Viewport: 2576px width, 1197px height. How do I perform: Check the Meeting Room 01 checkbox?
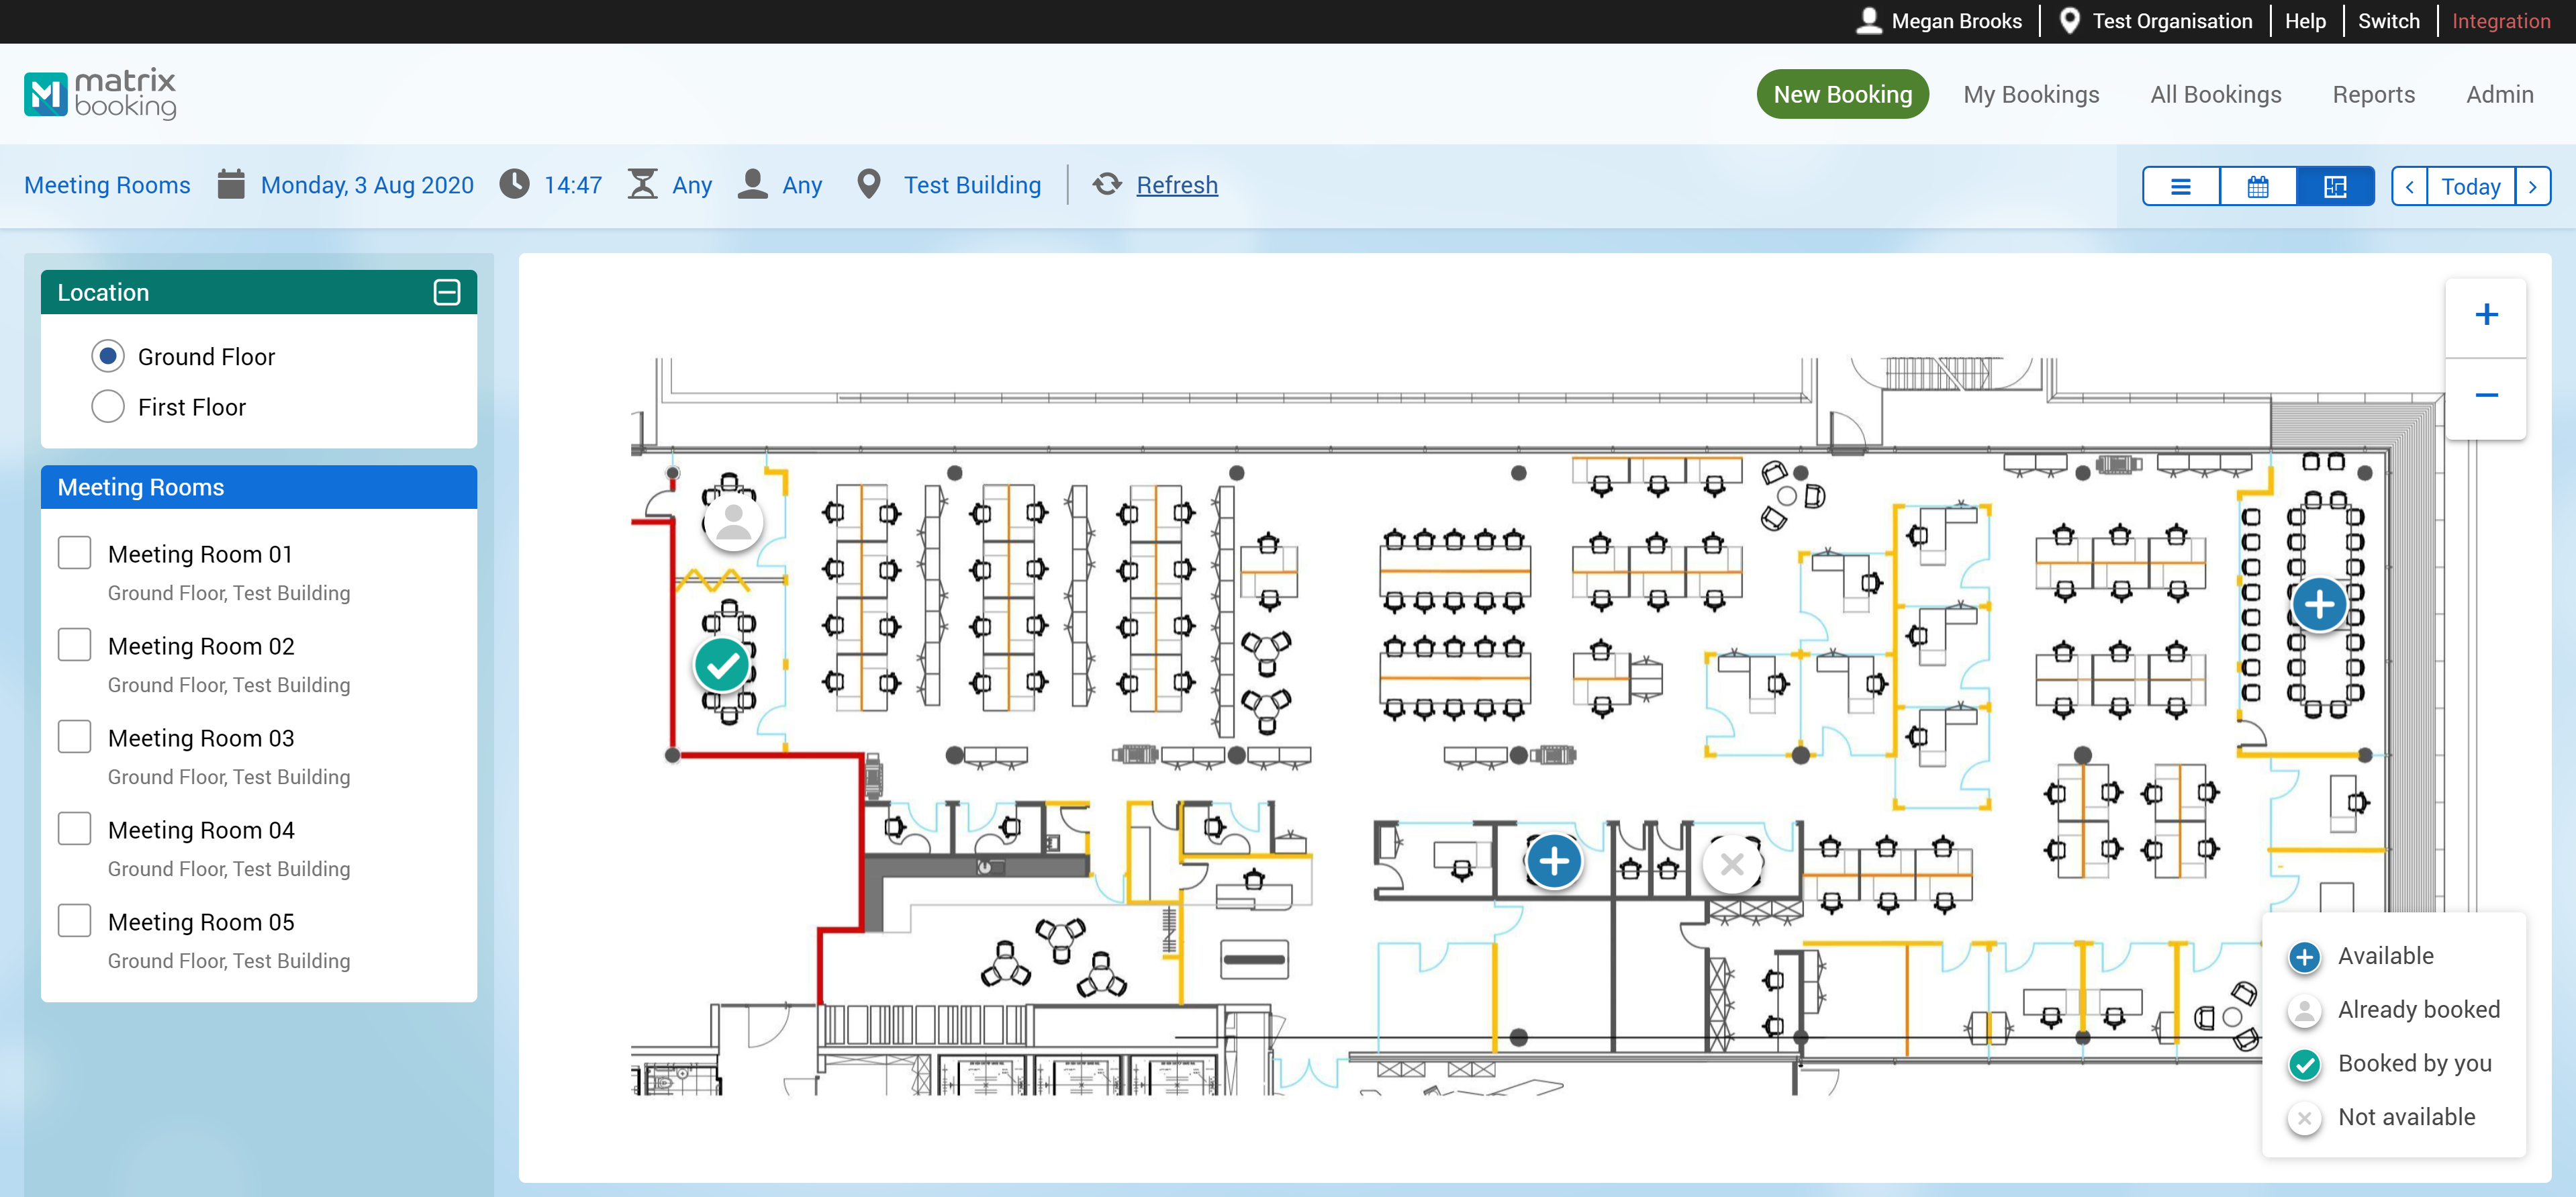point(75,553)
